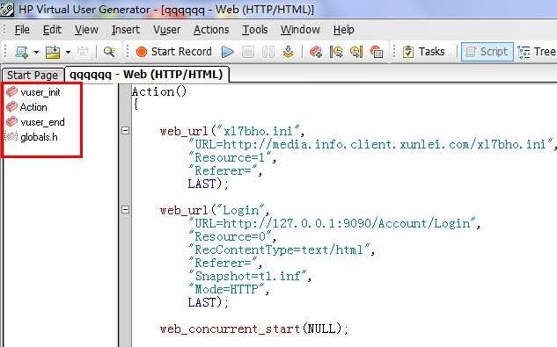This screenshot has width=557, height=347.
Task: Select globals.h in script tree
Action: tap(39, 137)
